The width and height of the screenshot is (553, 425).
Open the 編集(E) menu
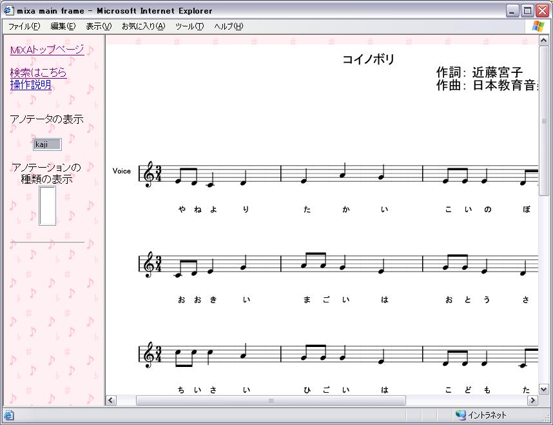63,26
